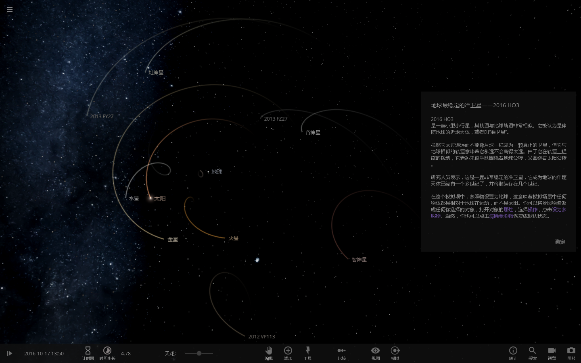
Task: Click the 4.78 time step value field
Action: 126,353
